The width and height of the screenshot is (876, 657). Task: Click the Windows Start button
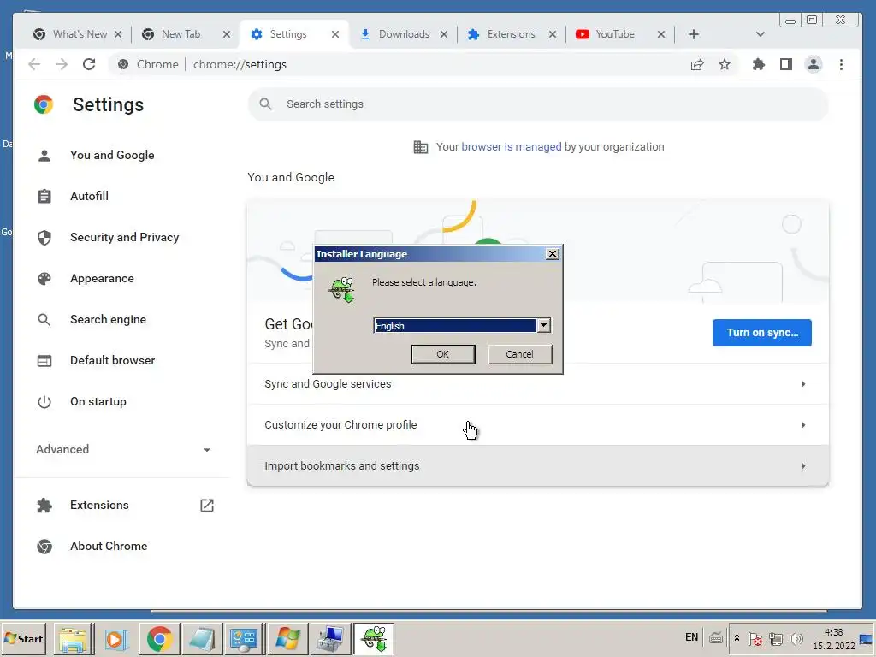coord(23,638)
